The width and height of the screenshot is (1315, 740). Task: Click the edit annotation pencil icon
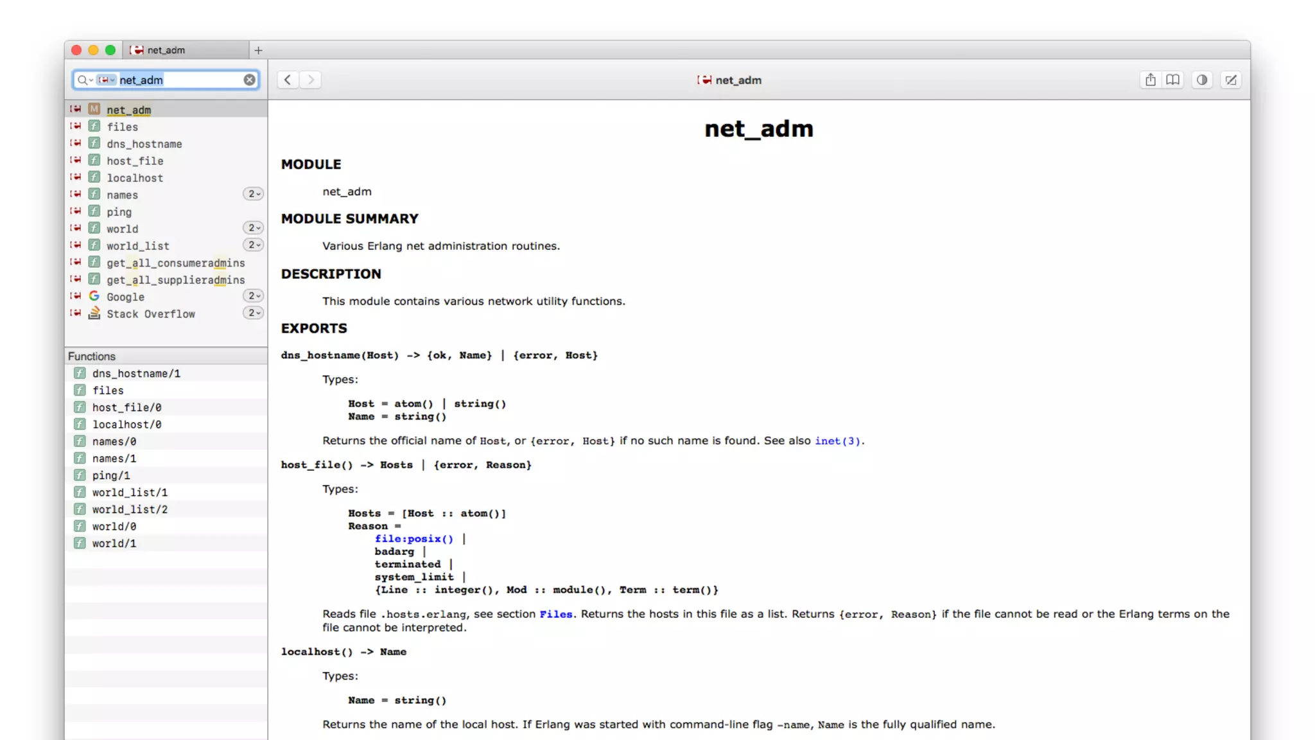(x=1230, y=80)
